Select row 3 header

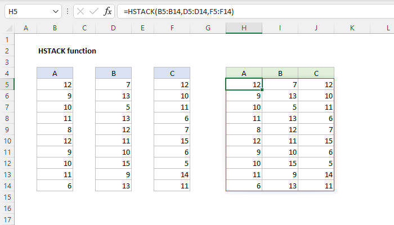pyautogui.click(x=7, y=62)
